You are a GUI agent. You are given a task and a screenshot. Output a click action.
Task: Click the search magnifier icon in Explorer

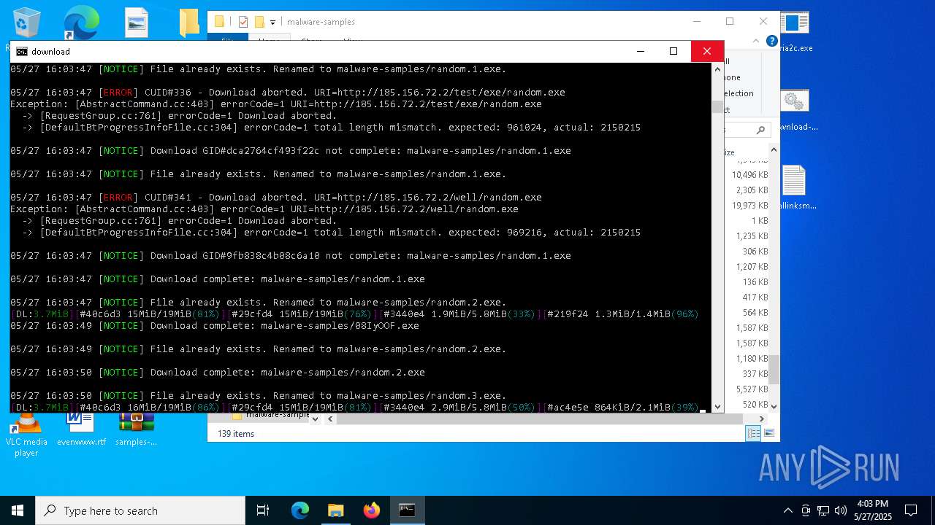[x=760, y=130]
